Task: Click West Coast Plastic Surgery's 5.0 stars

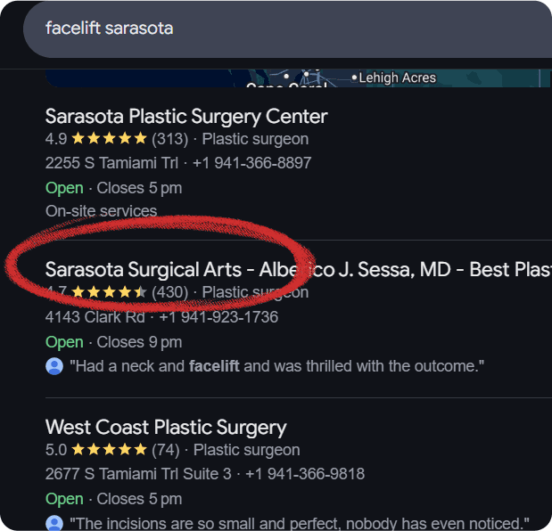Action: (x=109, y=449)
